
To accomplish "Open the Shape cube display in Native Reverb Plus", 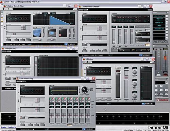I will pyautogui.click(x=37, y=33).
